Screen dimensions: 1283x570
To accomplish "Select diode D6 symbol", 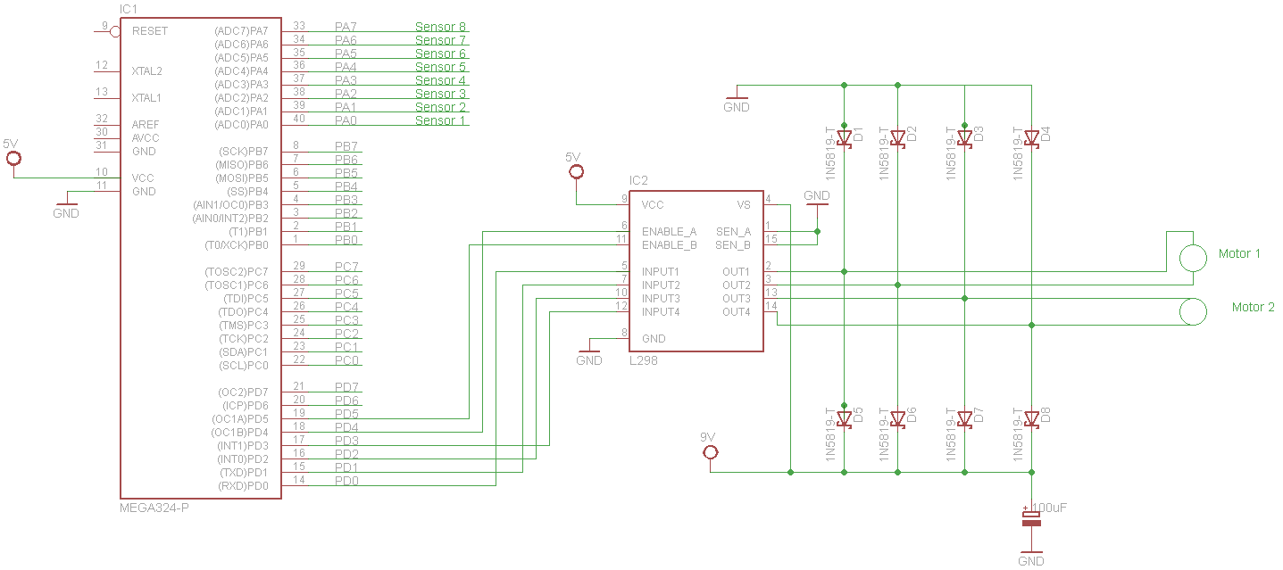I will 898,418.
